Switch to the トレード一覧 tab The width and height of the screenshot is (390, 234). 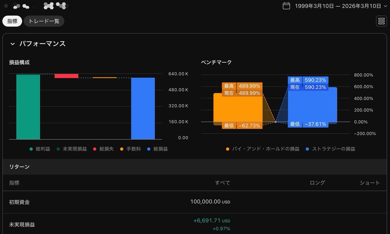[44, 21]
